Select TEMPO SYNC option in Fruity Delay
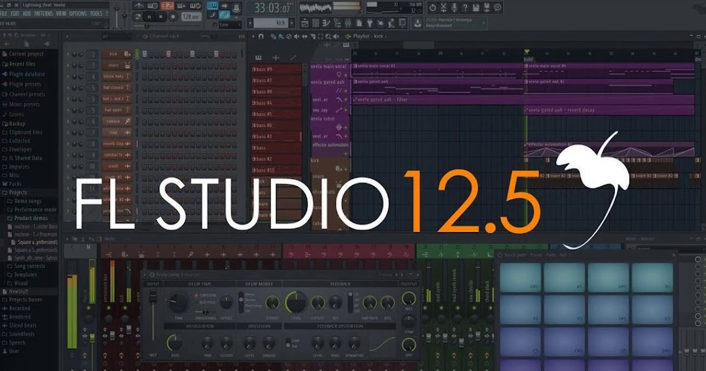The width and height of the screenshot is (706, 371). [196, 295]
